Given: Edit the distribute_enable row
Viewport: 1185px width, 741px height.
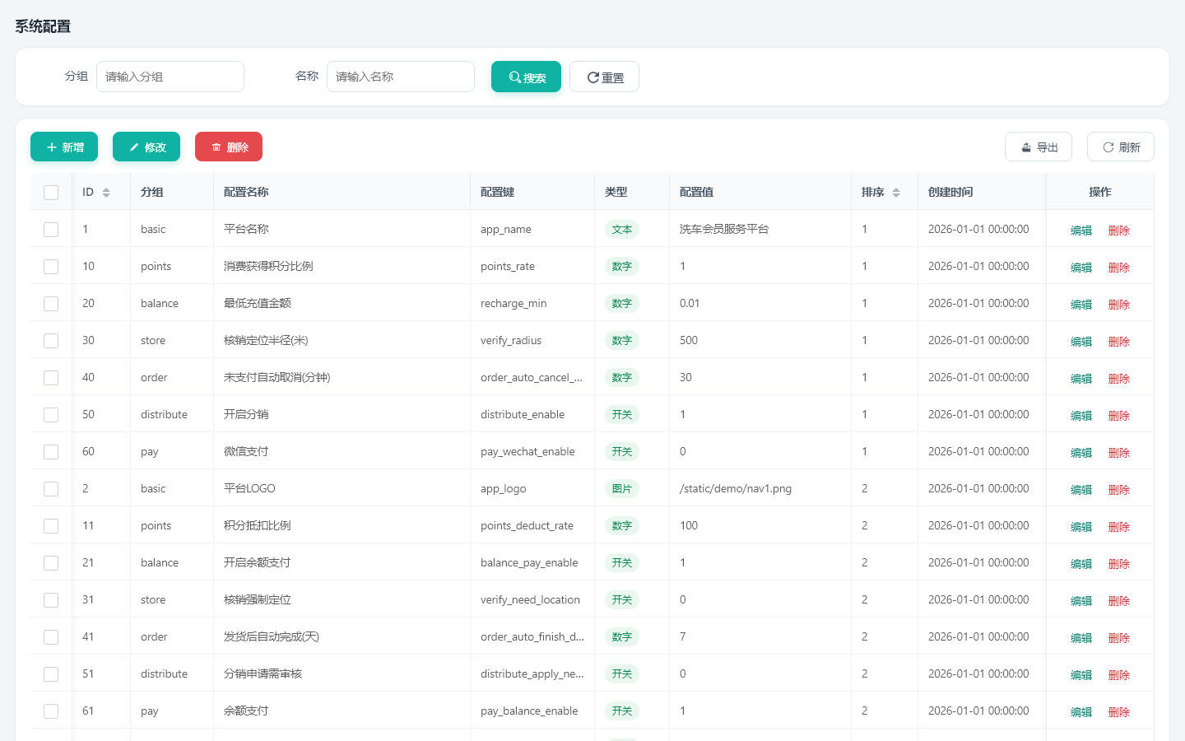Looking at the screenshot, I should pos(1081,416).
